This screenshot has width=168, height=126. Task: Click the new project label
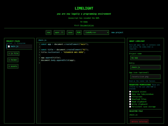coord(117,32)
